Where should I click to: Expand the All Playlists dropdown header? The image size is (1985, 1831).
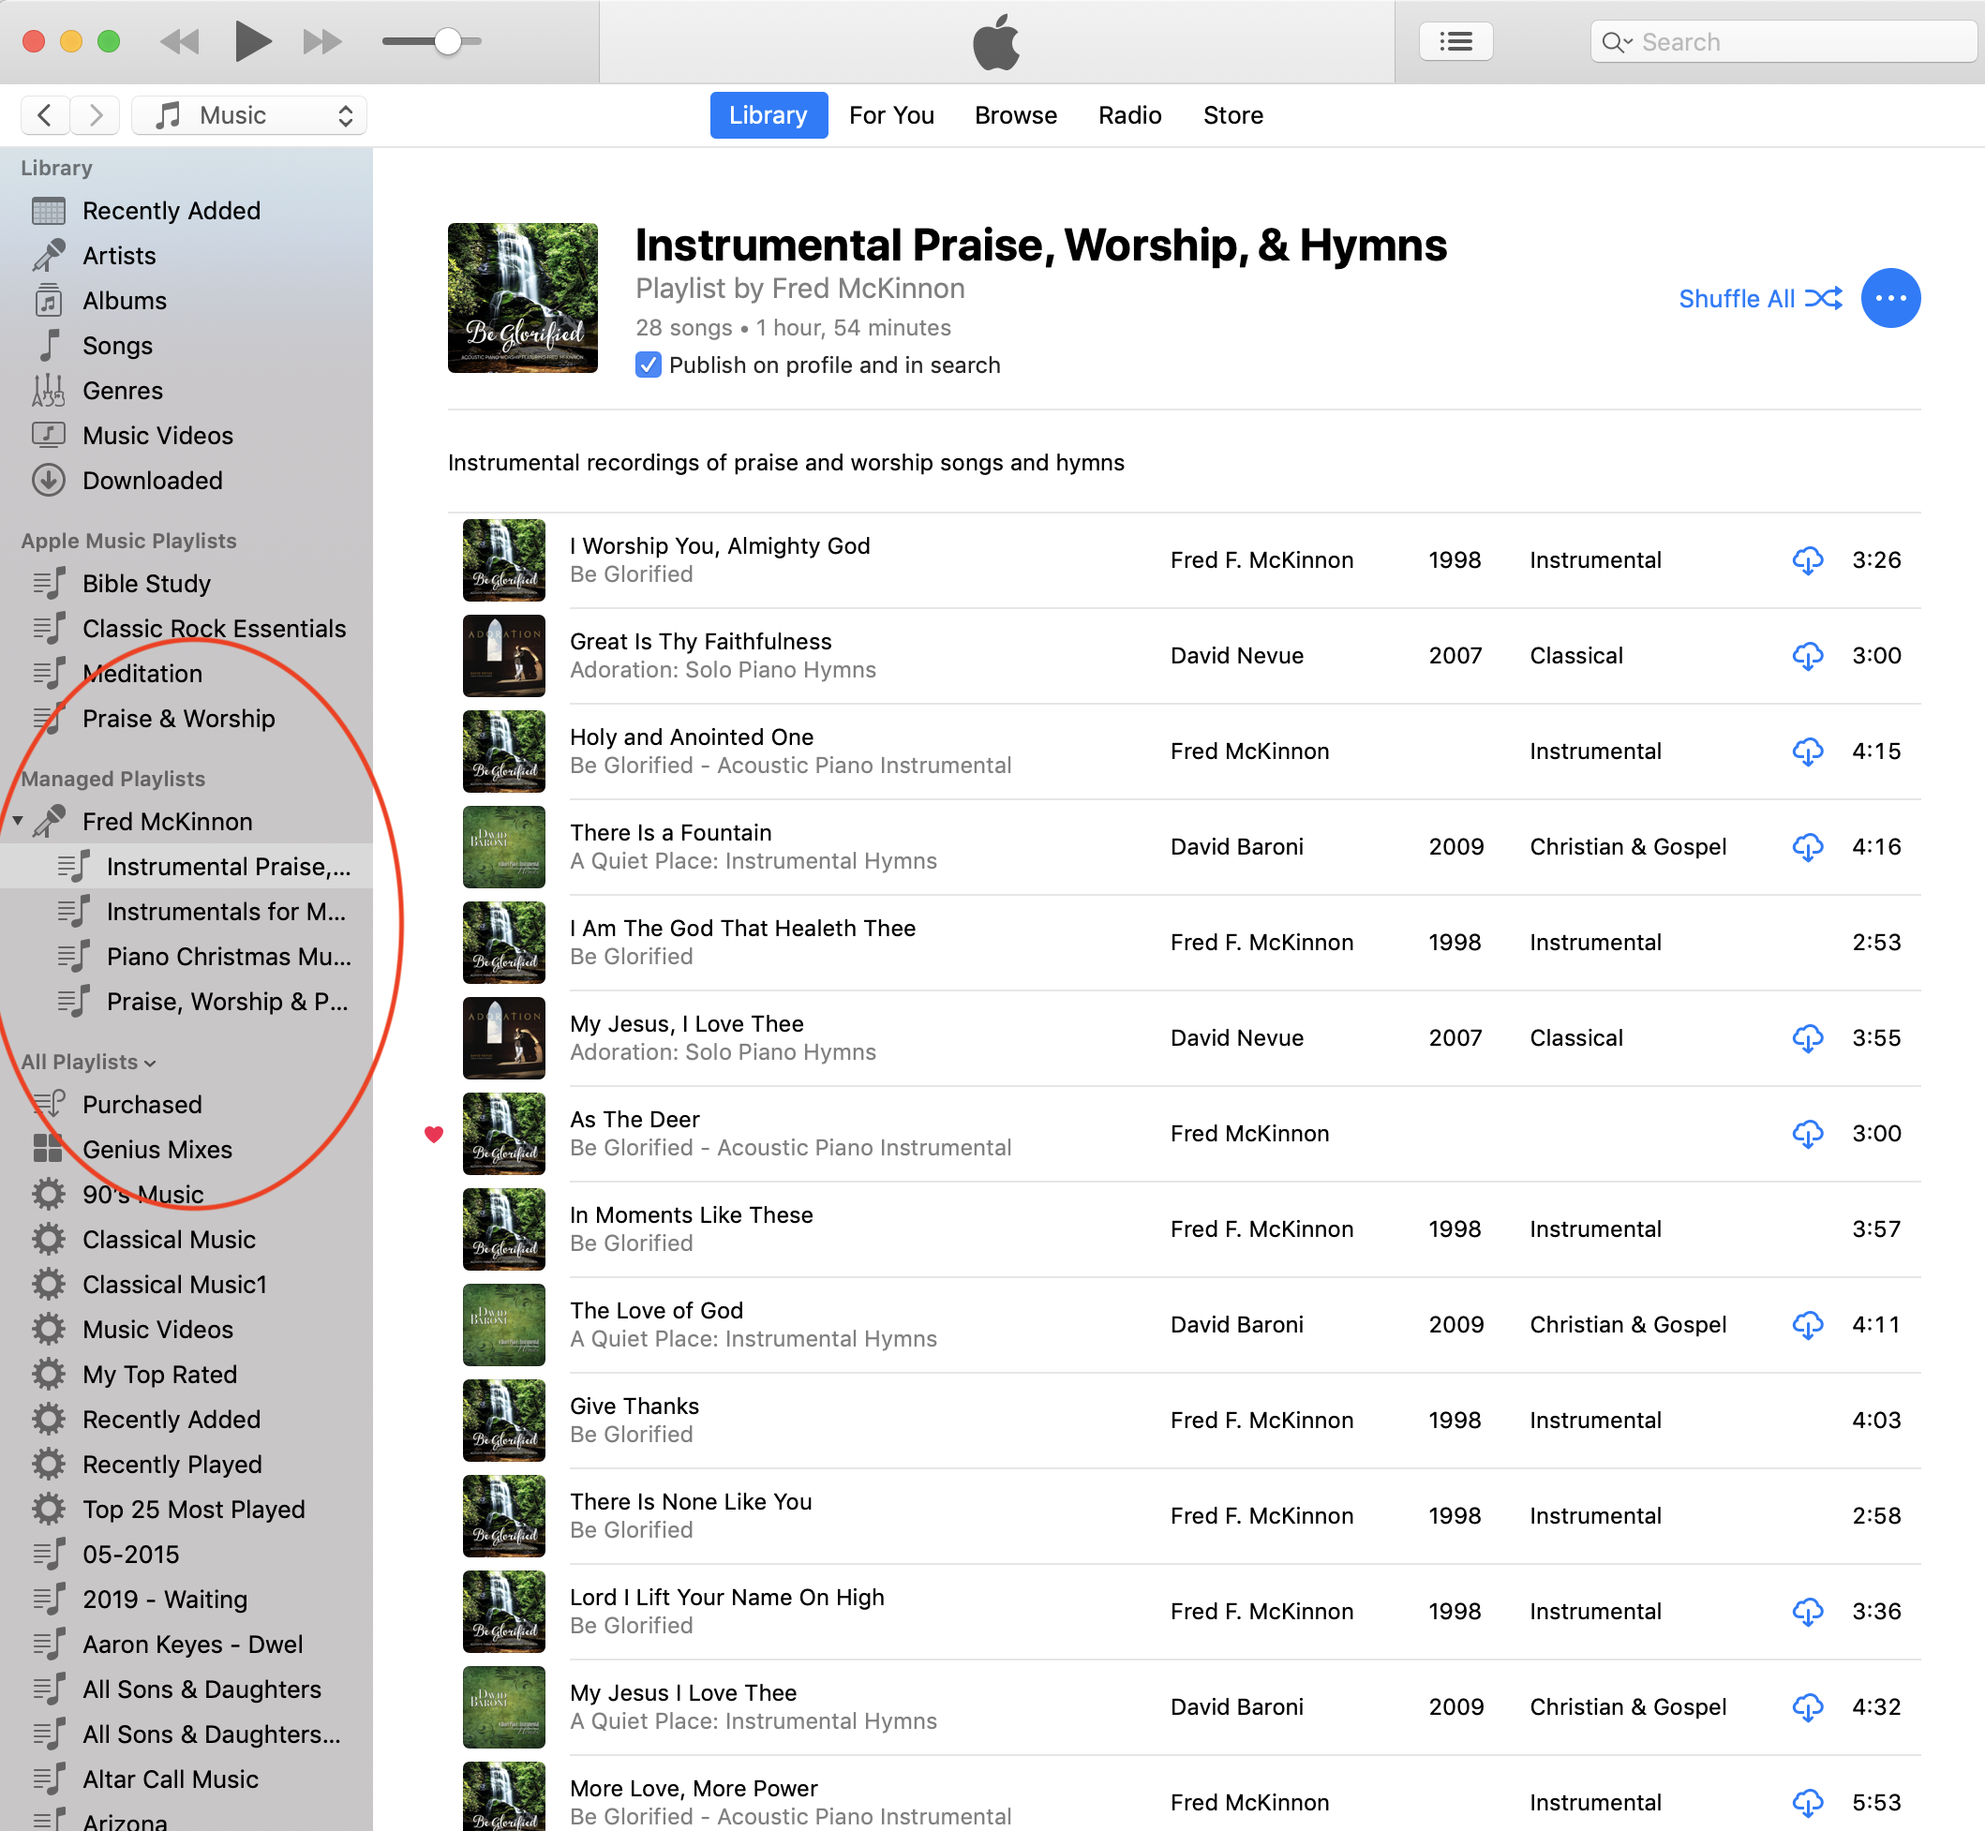(89, 1062)
